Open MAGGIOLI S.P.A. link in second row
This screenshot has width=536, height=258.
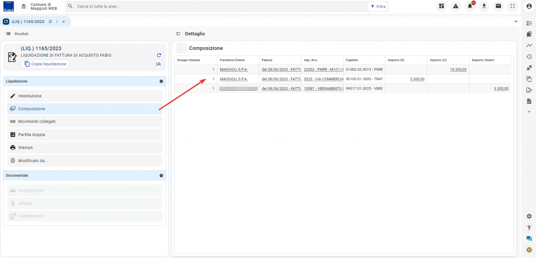coord(234,79)
